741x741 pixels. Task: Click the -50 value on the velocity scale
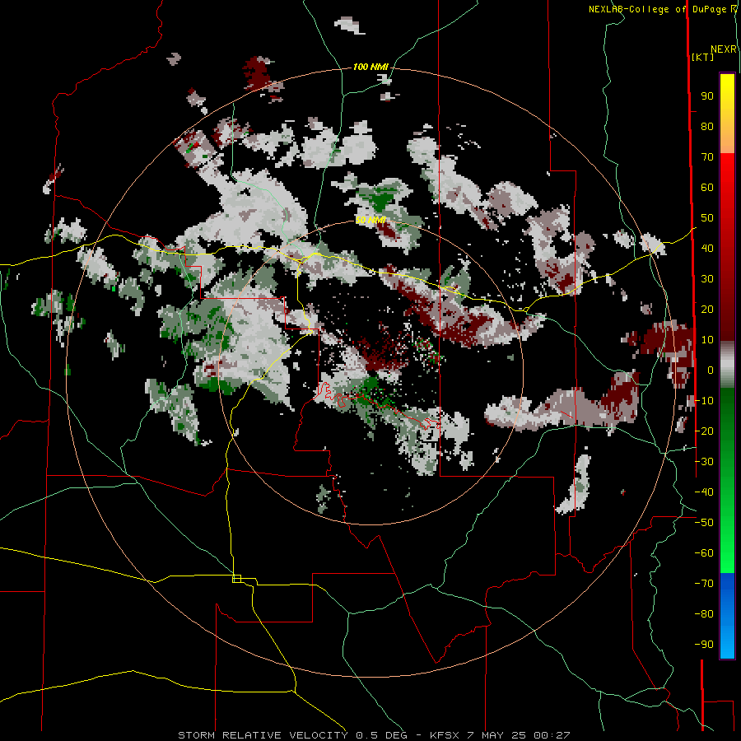tap(704, 523)
